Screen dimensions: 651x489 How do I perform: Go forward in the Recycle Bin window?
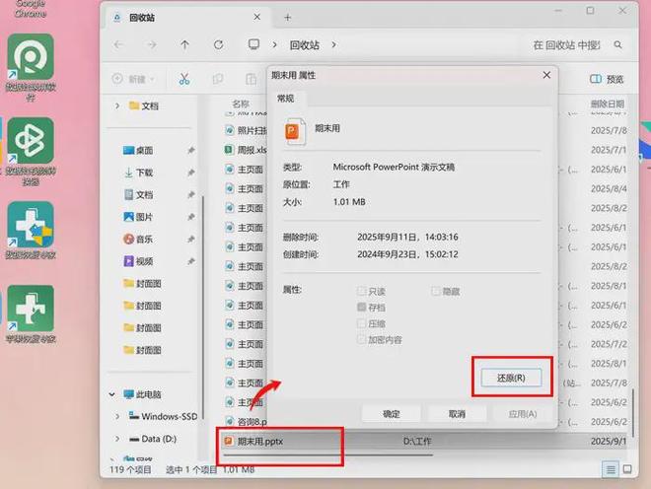tap(152, 44)
